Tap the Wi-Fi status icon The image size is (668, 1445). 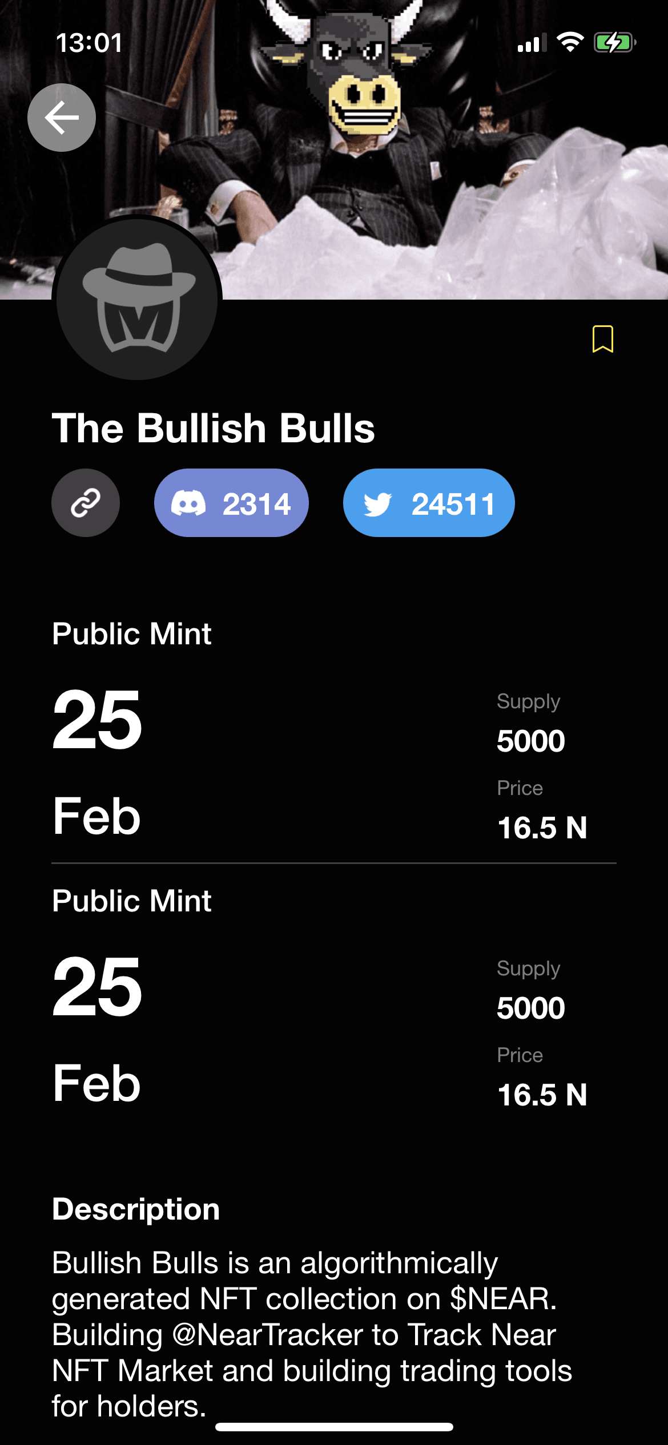point(570,42)
